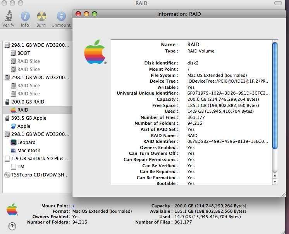Click the Capacity value in Information window
Viewport: 289px width, 234px height.
point(223,99)
